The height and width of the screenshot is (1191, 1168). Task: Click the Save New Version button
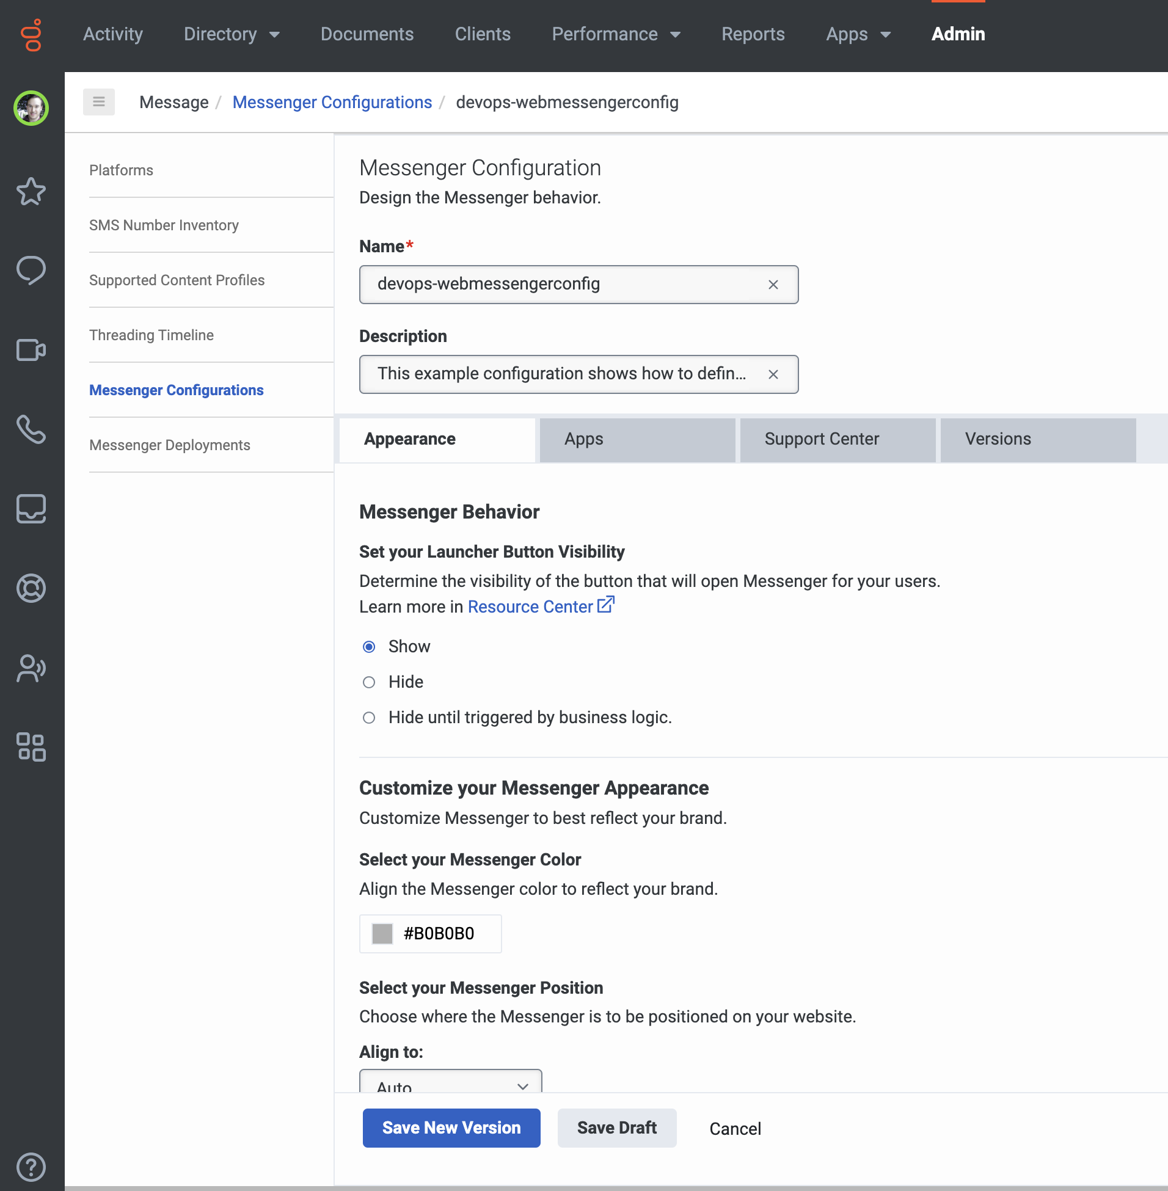pos(451,1128)
